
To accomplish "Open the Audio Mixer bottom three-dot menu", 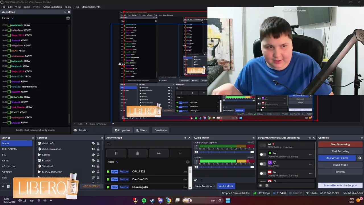I will 202,180.
